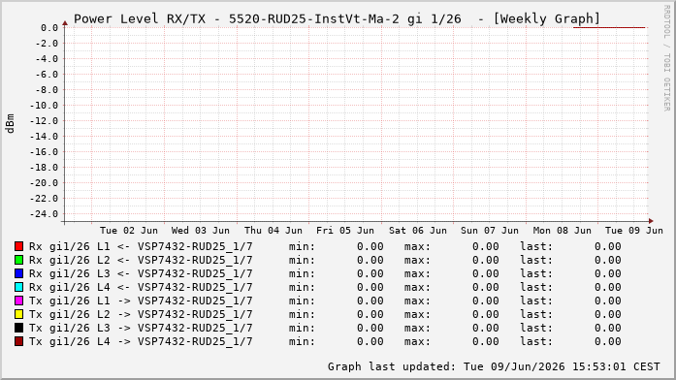Image resolution: width=676 pixels, height=380 pixels.
Task: Click the -12.0 y-axis value
Action: [x=44, y=121]
